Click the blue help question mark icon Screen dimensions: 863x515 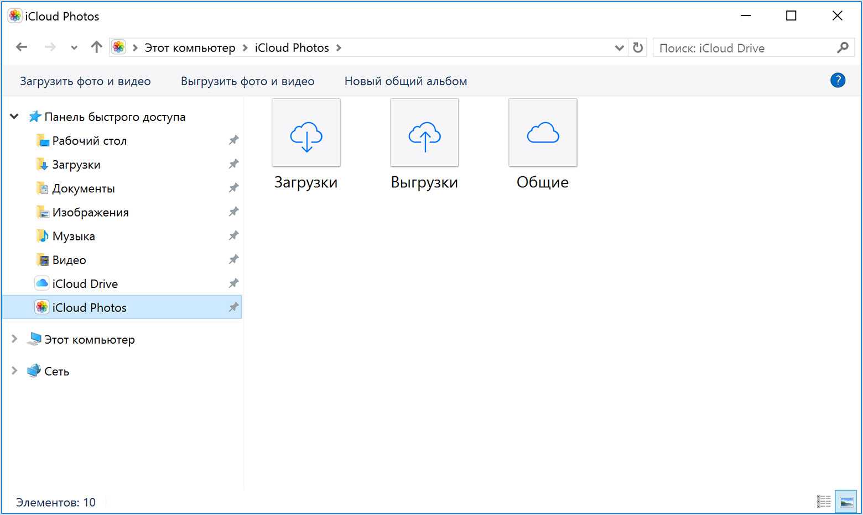point(838,81)
